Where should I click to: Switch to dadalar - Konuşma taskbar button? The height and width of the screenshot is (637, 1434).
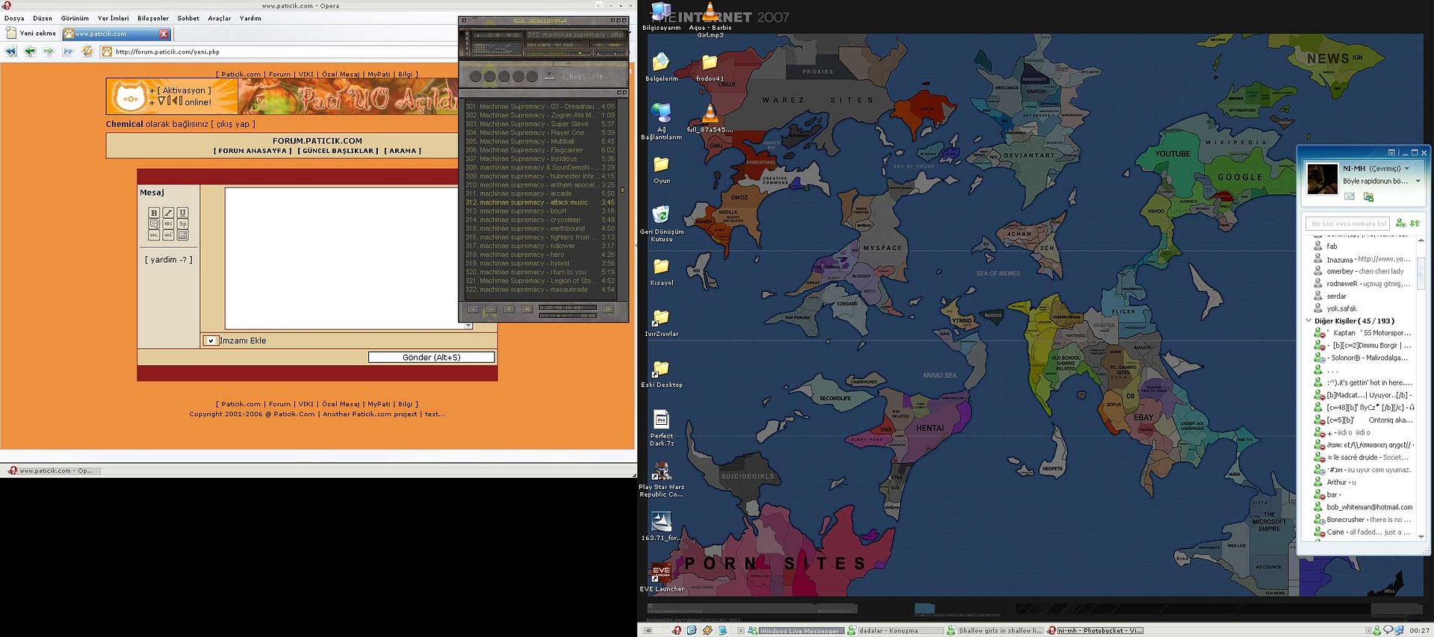(x=895, y=630)
